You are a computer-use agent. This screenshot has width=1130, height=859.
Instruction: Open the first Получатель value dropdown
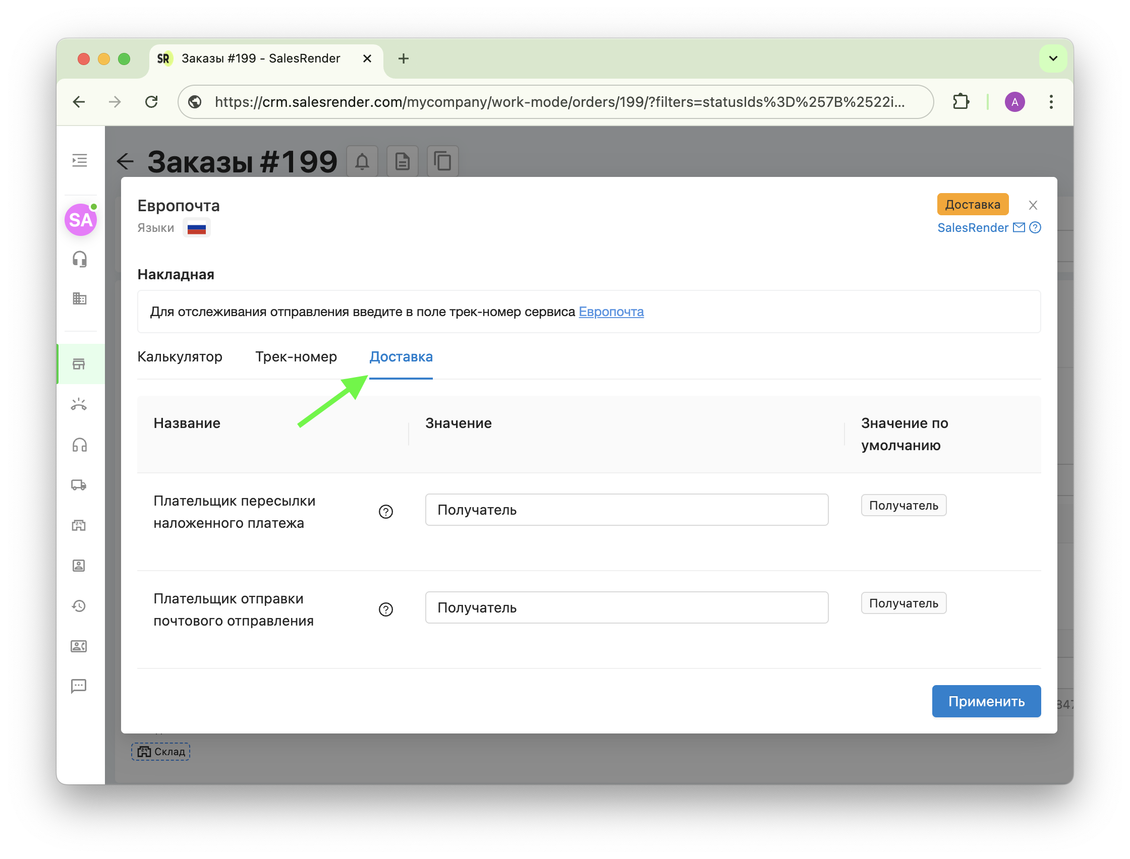pyautogui.click(x=626, y=510)
